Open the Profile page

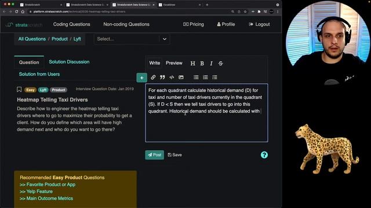(x=226, y=24)
